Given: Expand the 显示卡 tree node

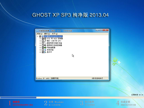Looking at the screenshot, I should [40, 52].
